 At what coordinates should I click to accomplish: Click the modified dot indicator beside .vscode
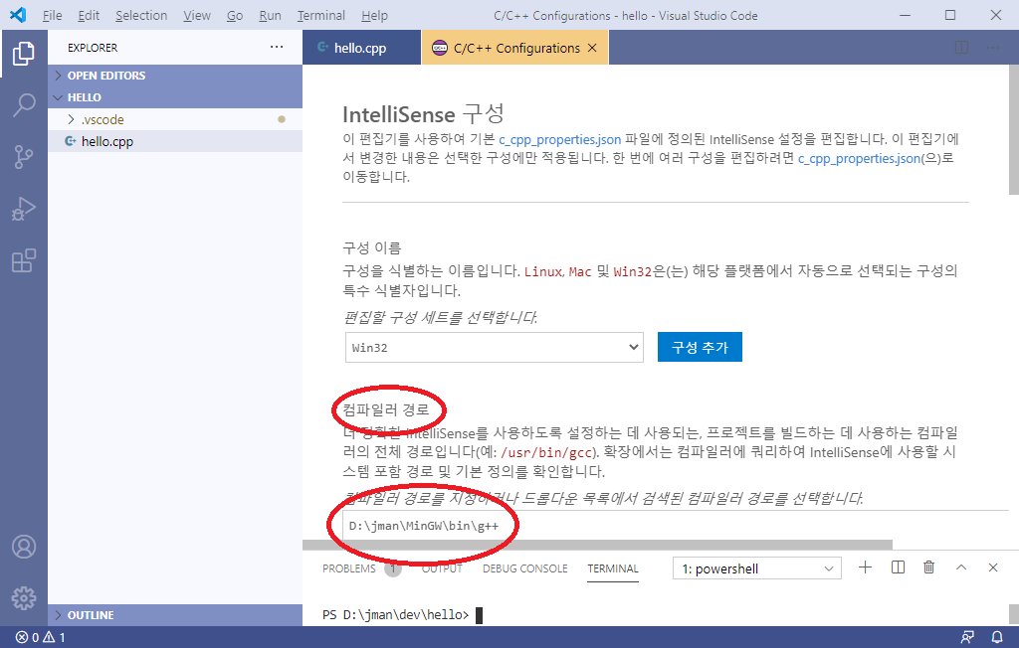point(282,119)
